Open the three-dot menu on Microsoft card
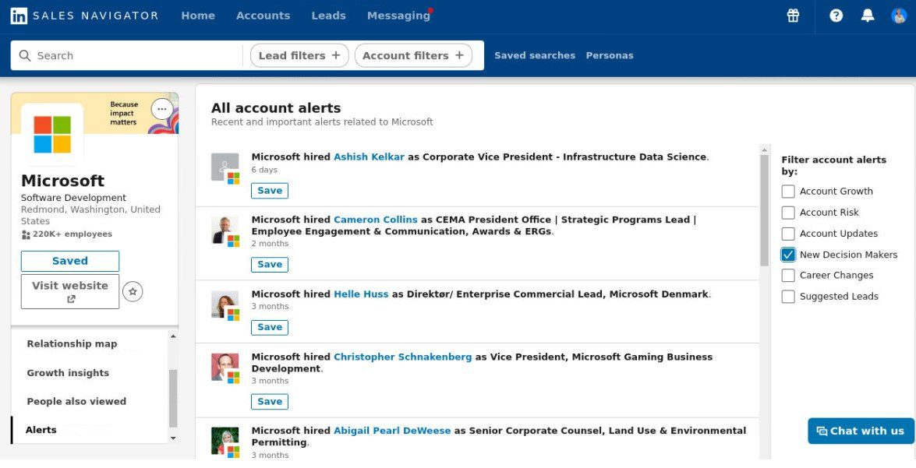 click(162, 109)
